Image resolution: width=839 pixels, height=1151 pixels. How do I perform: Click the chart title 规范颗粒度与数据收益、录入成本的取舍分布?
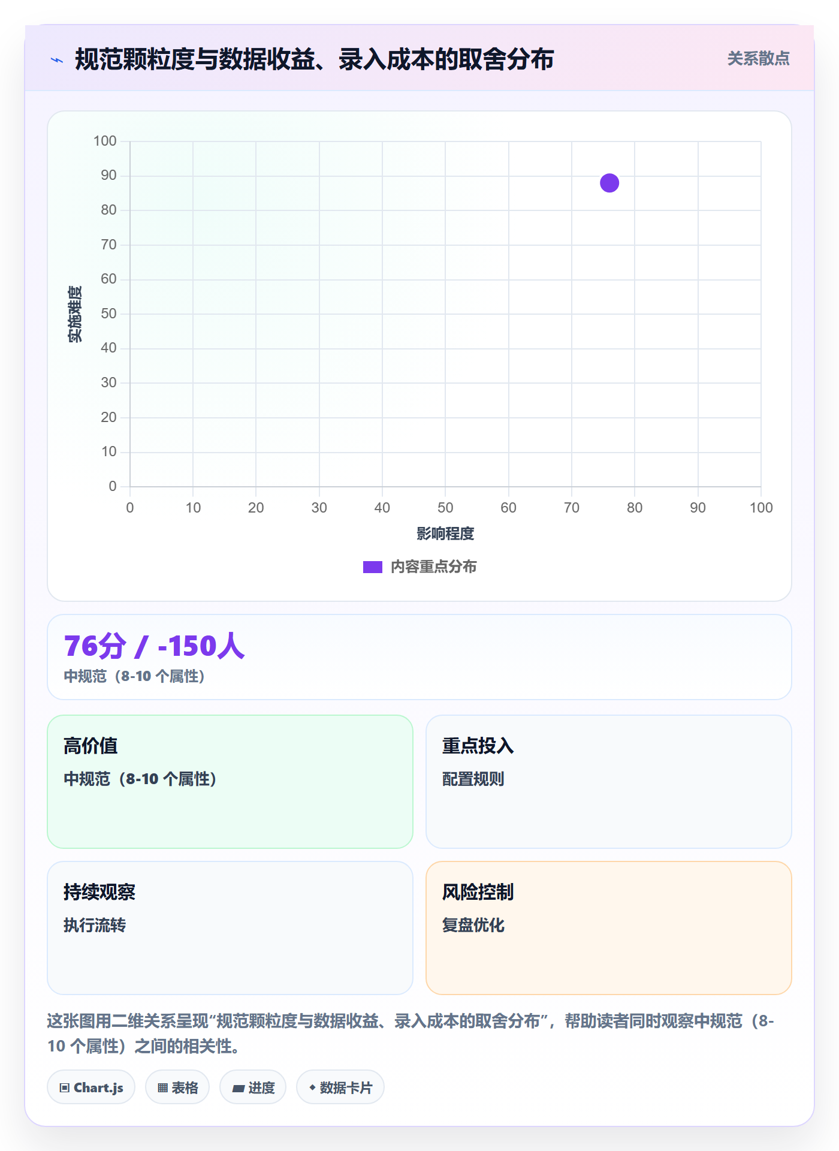pyautogui.click(x=315, y=60)
